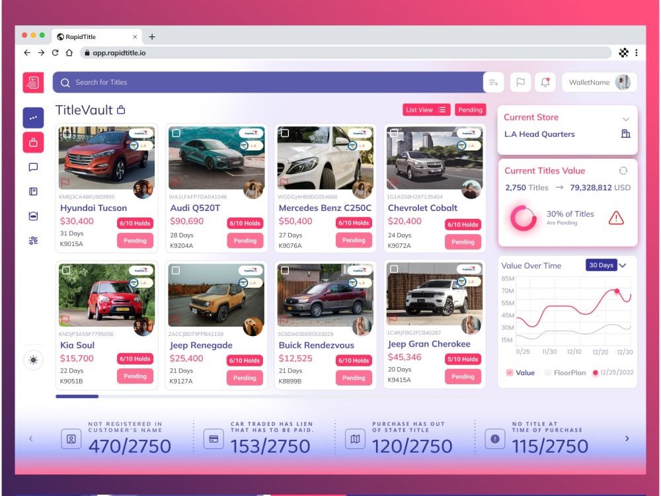This screenshot has width=661, height=496.
Task: Open the book/ledger sidebar icon
Action: click(33, 192)
